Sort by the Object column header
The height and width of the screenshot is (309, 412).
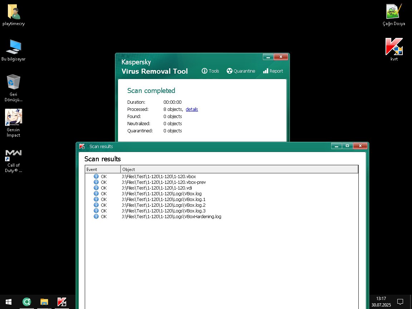(x=239, y=169)
